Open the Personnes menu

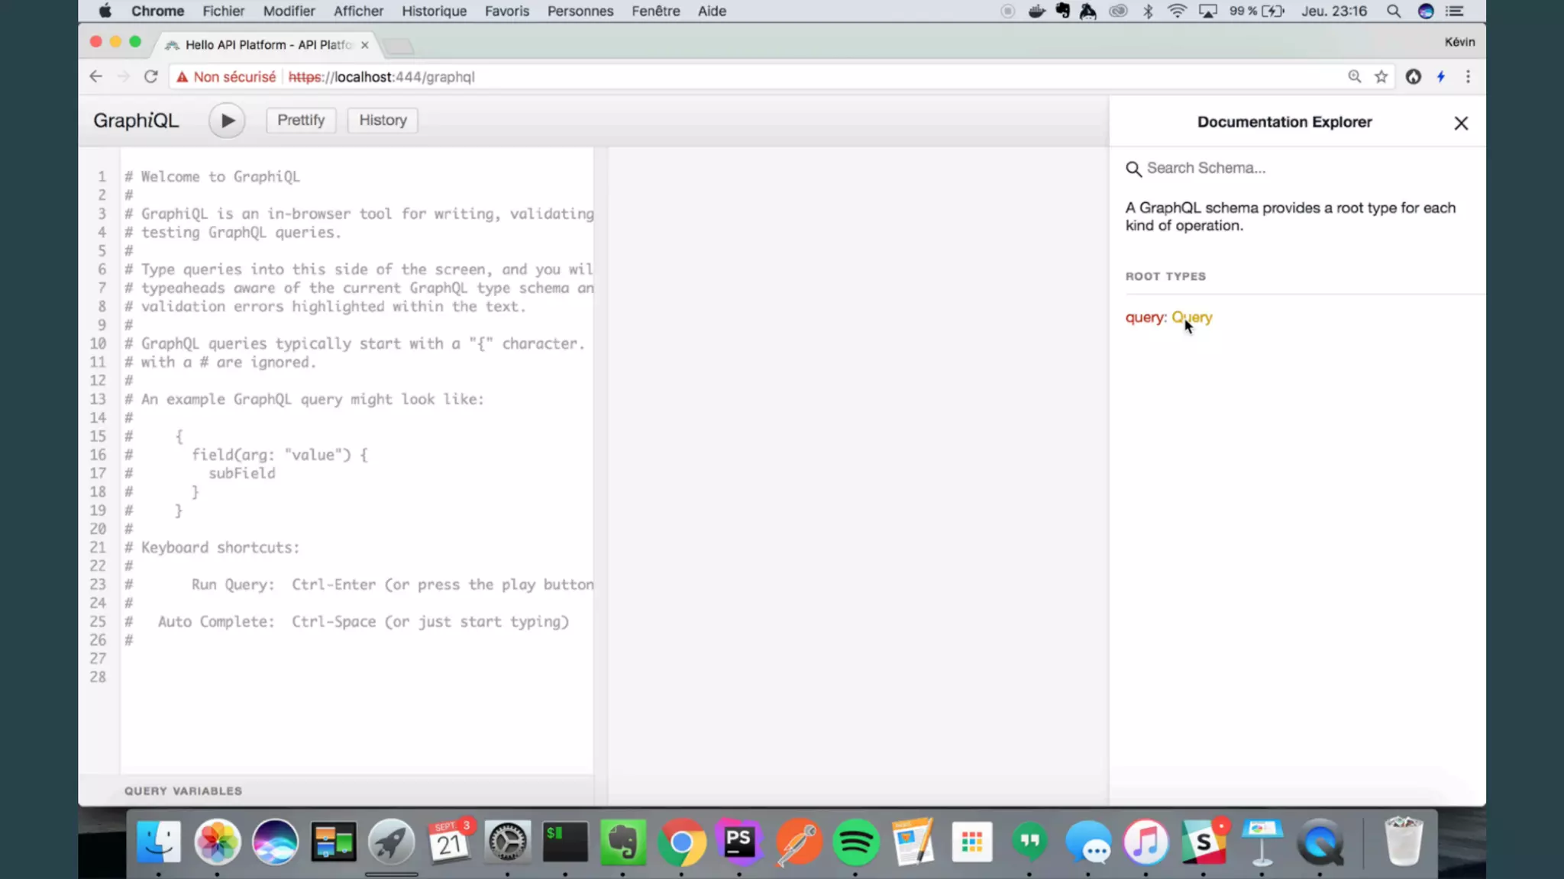click(x=580, y=11)
